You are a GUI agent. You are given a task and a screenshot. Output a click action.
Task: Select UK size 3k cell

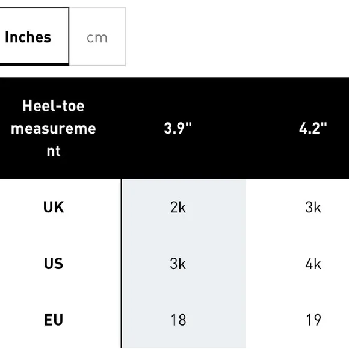point(313,207)
